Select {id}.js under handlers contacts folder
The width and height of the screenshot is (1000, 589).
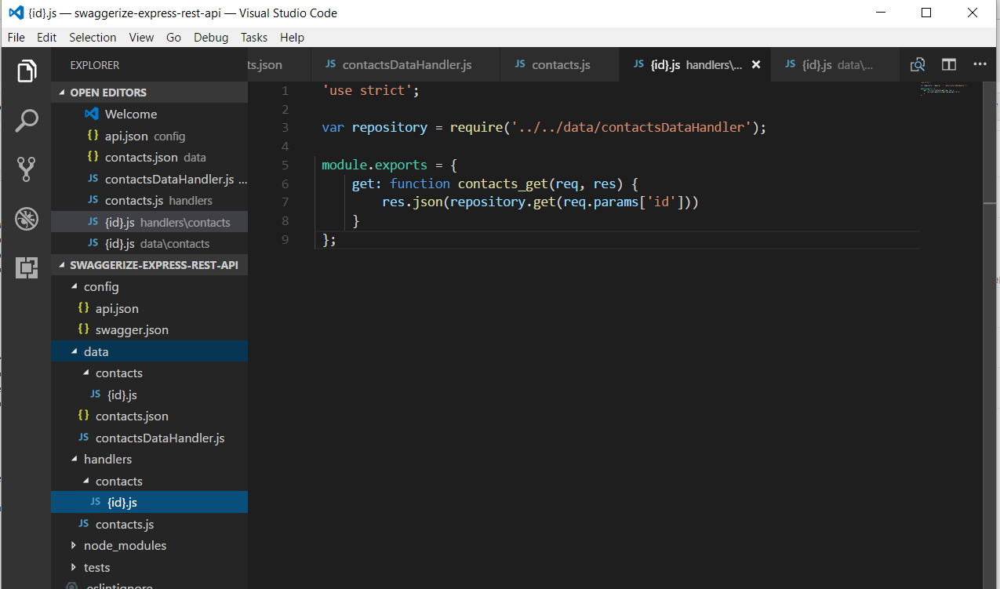coord(149,502)
